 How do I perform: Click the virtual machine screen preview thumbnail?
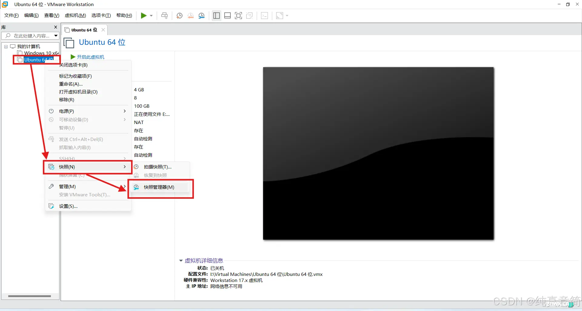click(378, 153)
